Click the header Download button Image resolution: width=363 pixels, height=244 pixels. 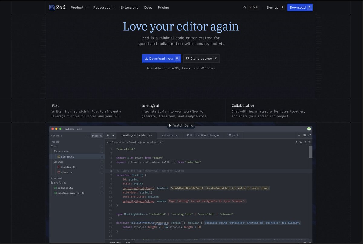tap(300, 8)
